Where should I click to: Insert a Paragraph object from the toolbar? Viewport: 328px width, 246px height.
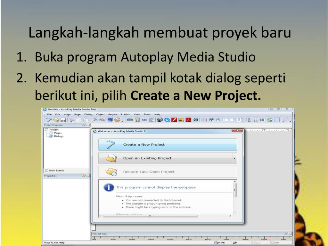point(151,120)
